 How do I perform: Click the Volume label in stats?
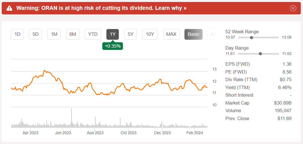pos(233,111)
